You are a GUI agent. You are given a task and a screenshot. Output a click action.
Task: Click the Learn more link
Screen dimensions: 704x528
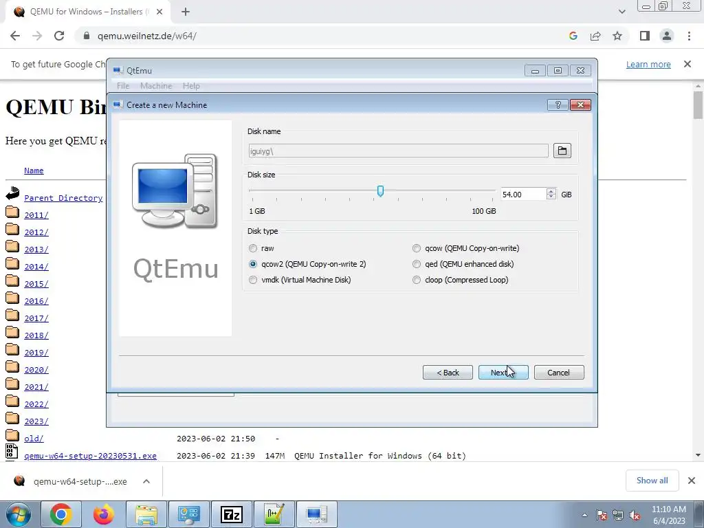[648, 64]
